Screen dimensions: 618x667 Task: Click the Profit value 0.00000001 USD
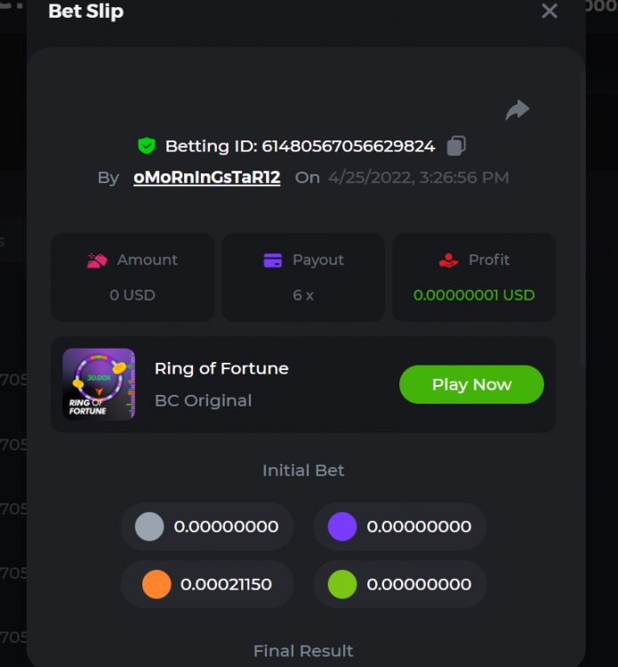click(x=474, y=294)
